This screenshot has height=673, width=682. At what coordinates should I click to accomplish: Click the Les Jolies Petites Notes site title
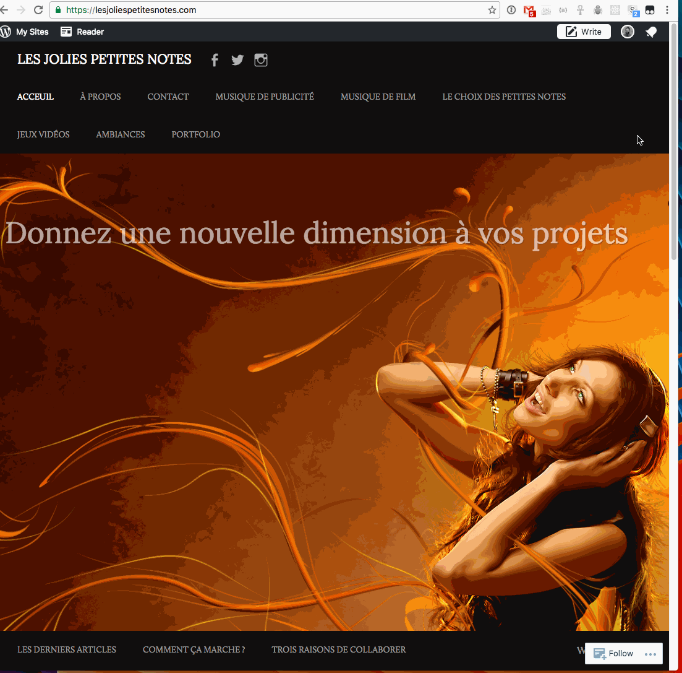[x=104, y=59]
